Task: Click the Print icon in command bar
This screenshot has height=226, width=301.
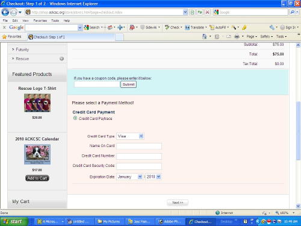Action: 237,37
